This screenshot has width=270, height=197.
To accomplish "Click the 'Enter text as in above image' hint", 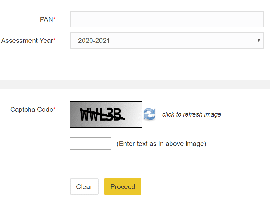I will 161,144.
